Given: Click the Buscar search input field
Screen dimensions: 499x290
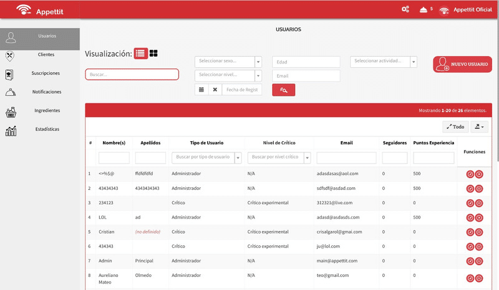Looking at the screenshot, I should pyautogui.click(x=132, y=74).
